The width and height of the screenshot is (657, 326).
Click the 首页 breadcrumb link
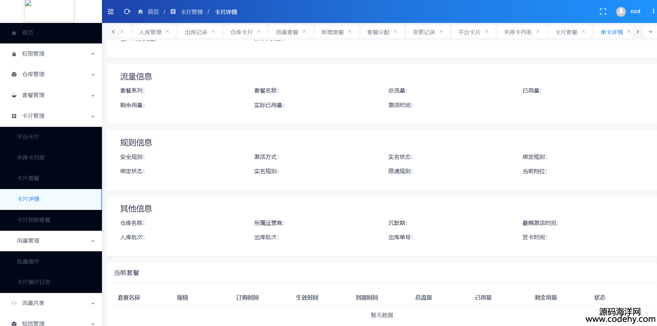pyautogui.click(x=153, y=12)
